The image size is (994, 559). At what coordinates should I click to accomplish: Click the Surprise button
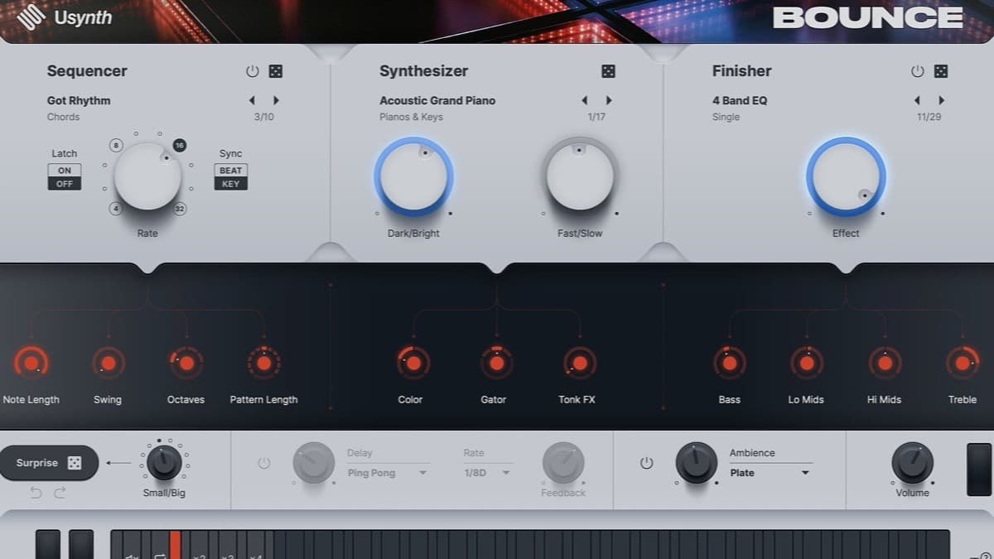(48, 463)
